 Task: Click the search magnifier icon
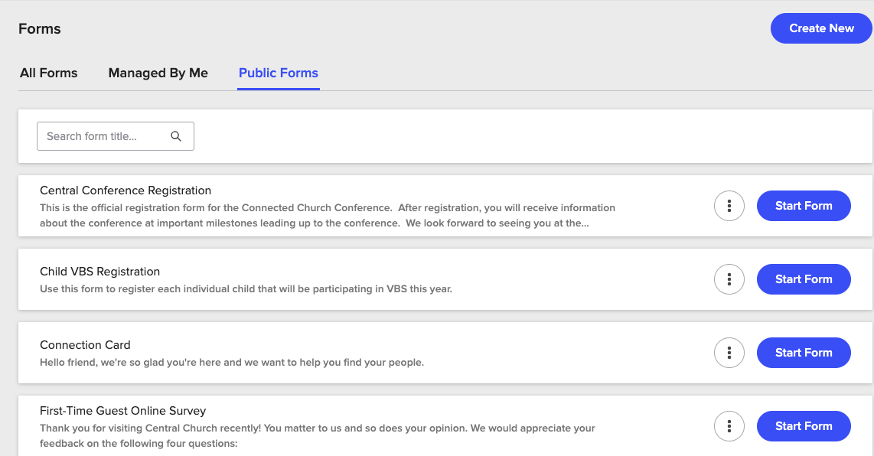coord(176,135)
